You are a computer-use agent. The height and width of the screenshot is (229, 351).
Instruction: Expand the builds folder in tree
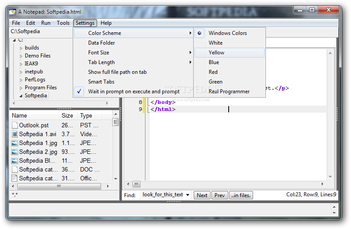[21, 48]
